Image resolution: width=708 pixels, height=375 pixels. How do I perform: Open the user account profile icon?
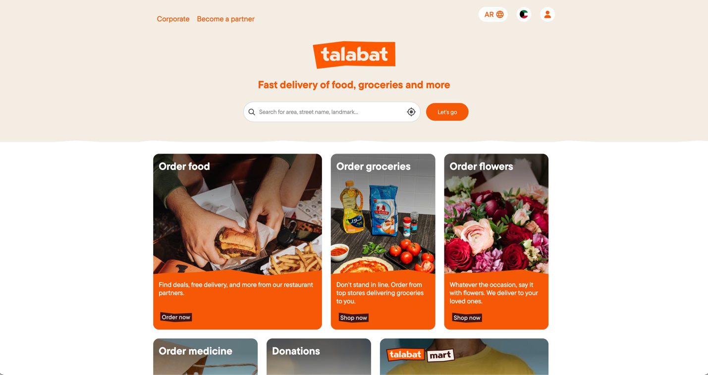click(x=547, y=14)
